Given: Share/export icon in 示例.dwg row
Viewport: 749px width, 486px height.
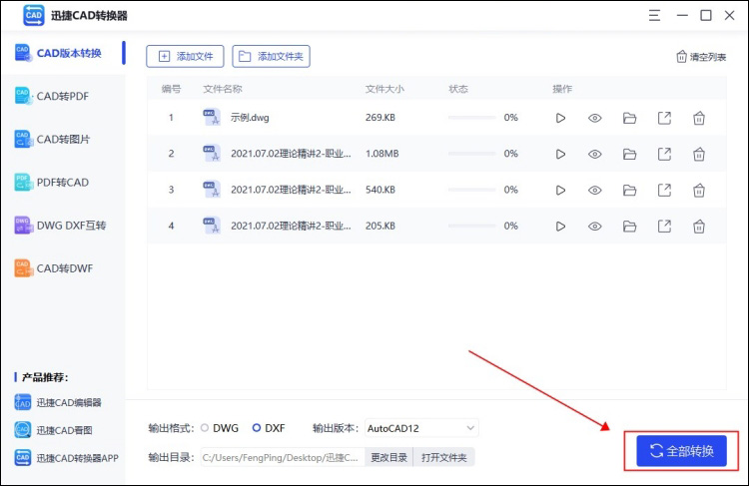Looking at the screenshot, I should click(x=664, y=118).
